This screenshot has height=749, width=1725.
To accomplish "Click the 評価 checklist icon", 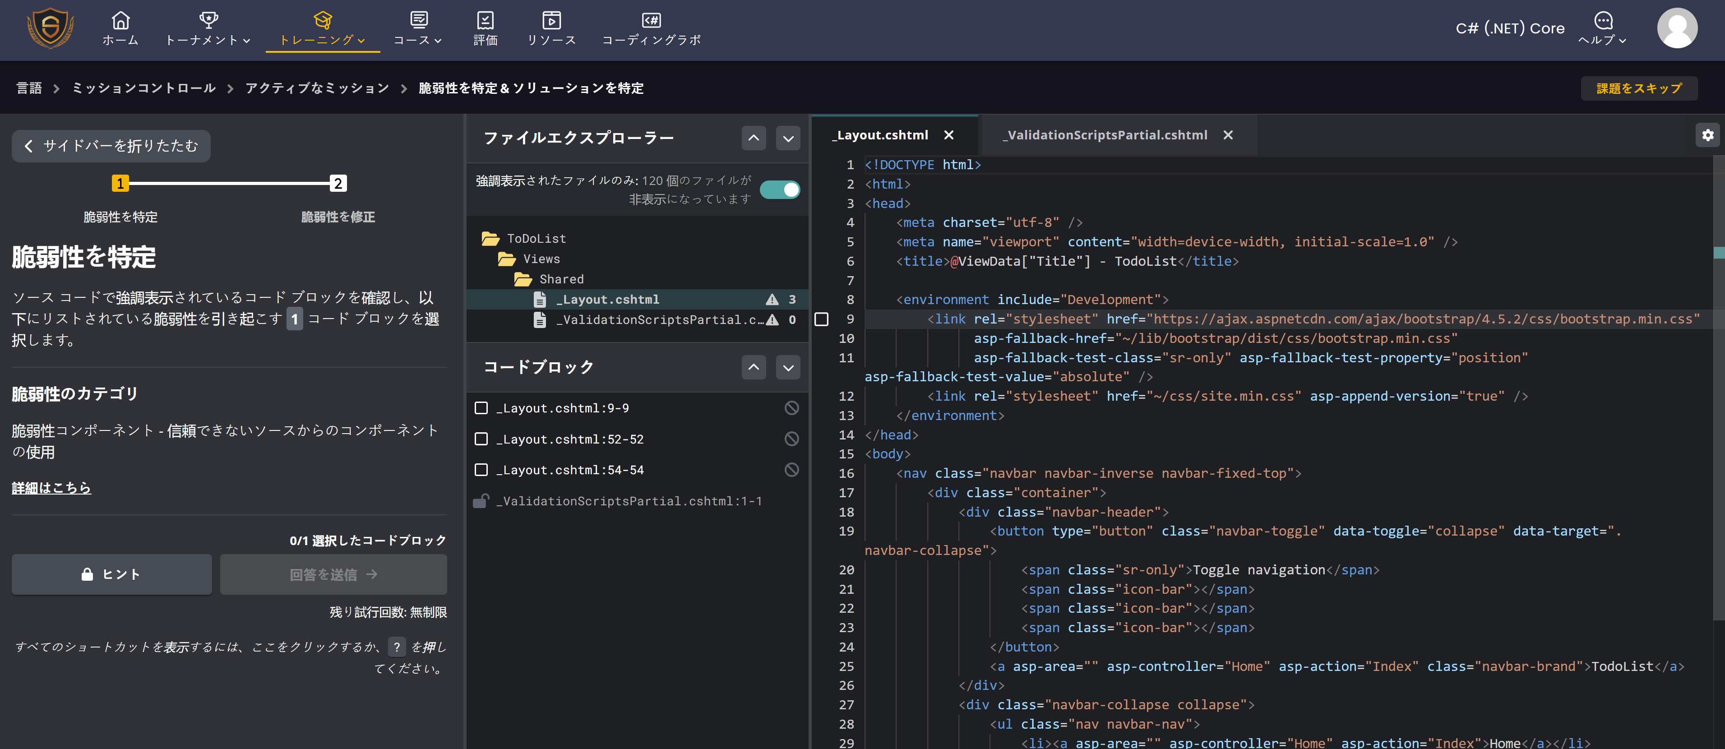I will (486, 20).
